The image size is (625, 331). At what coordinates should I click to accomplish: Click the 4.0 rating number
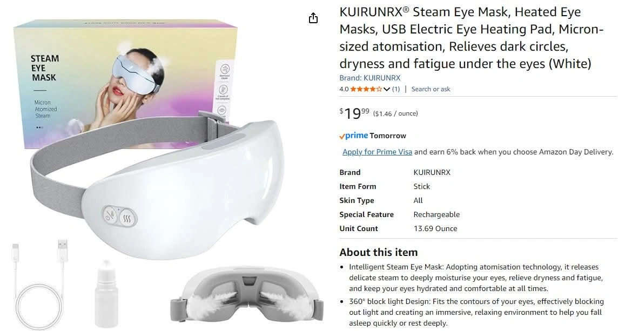click(344, 89)
